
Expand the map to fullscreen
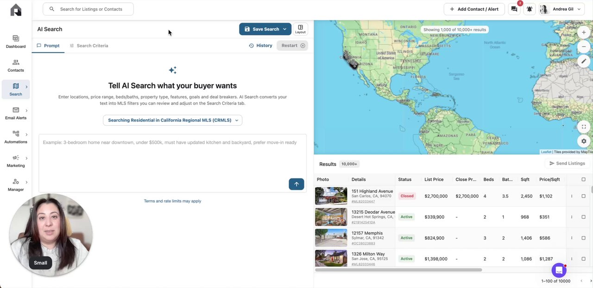pyautogui.click(x=584, y=127)
